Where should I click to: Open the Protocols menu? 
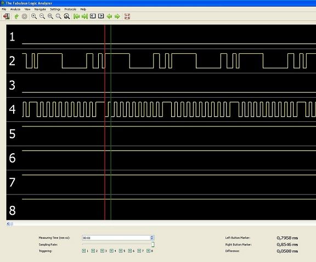coord(70,9)
